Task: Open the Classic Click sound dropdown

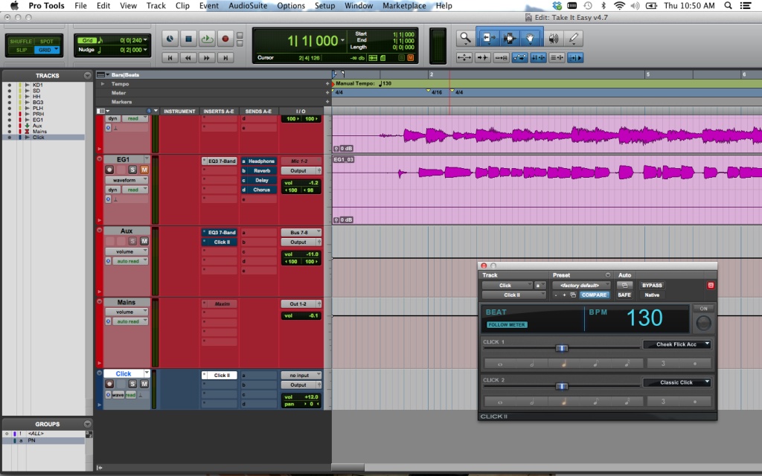Action: pos(676,382)
